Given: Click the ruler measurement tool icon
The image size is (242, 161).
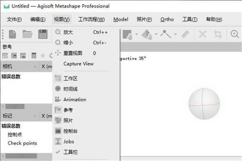Looking at the screenshot, I should 186,34.
